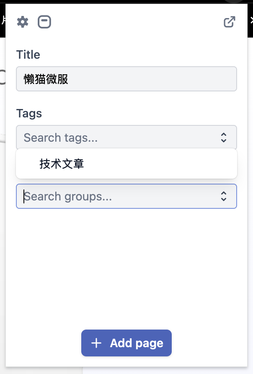Expand the Search groups chevron arrows
This screenshot has height=374, width=253.
pyautogui.click(x=223, y=196)
